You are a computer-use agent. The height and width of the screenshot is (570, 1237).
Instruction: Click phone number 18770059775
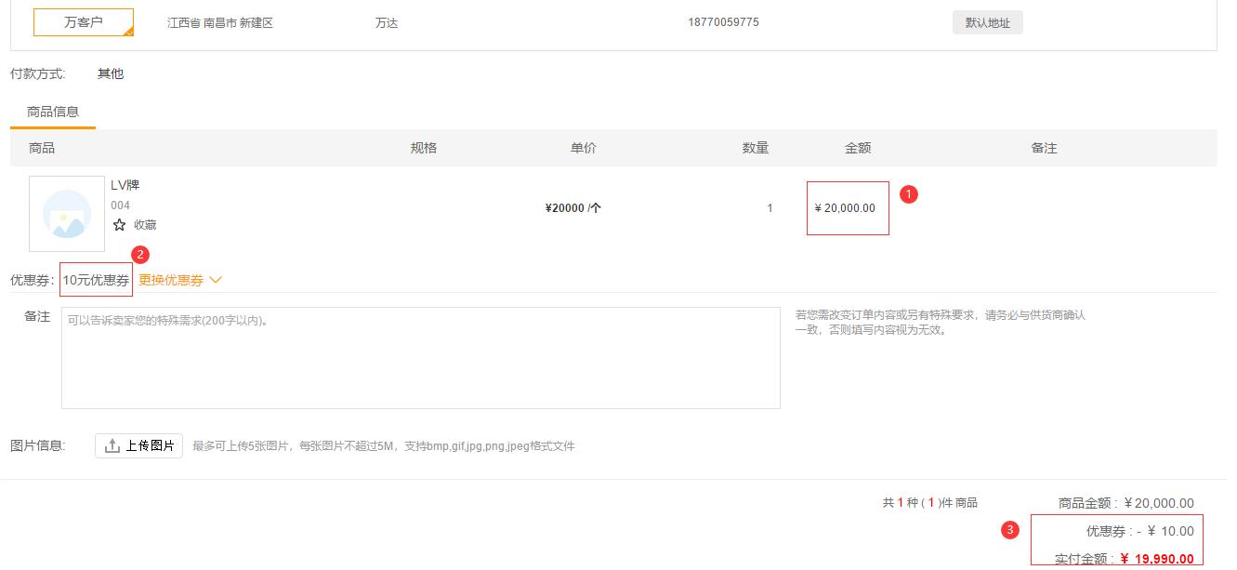tap(723, 22)
